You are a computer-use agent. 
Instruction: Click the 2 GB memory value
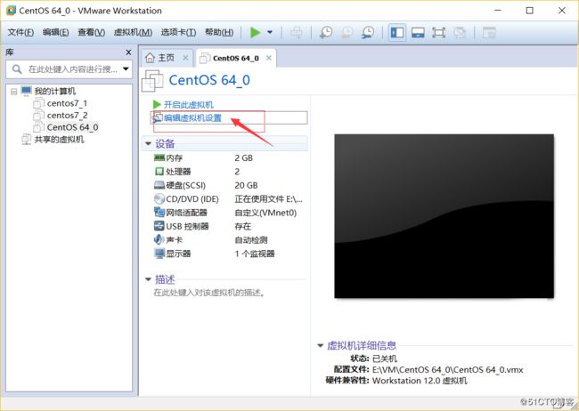[244, 158]
